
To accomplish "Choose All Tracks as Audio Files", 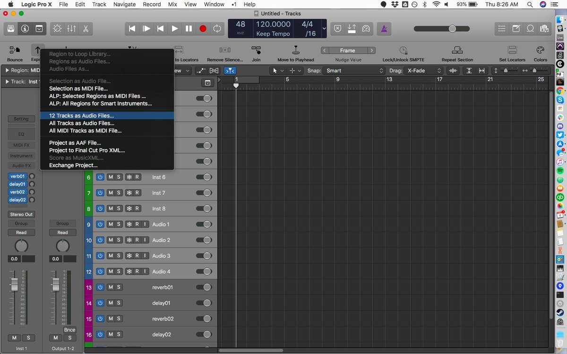I will (x=107, y=123).
